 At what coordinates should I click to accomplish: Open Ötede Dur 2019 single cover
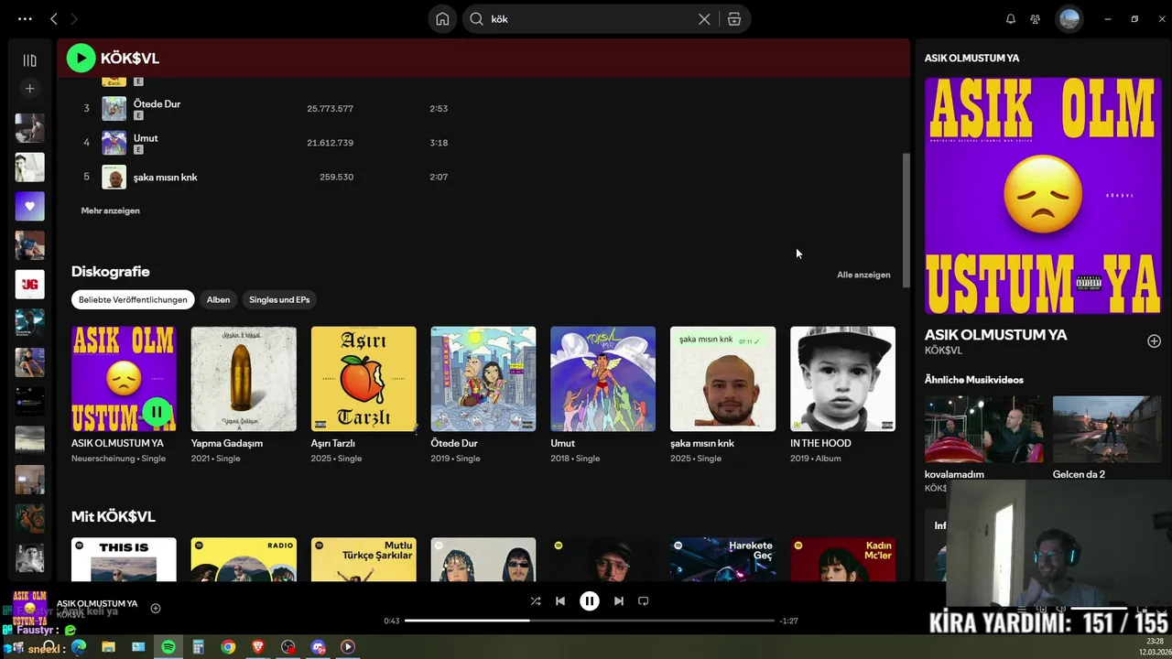point(483,379)
